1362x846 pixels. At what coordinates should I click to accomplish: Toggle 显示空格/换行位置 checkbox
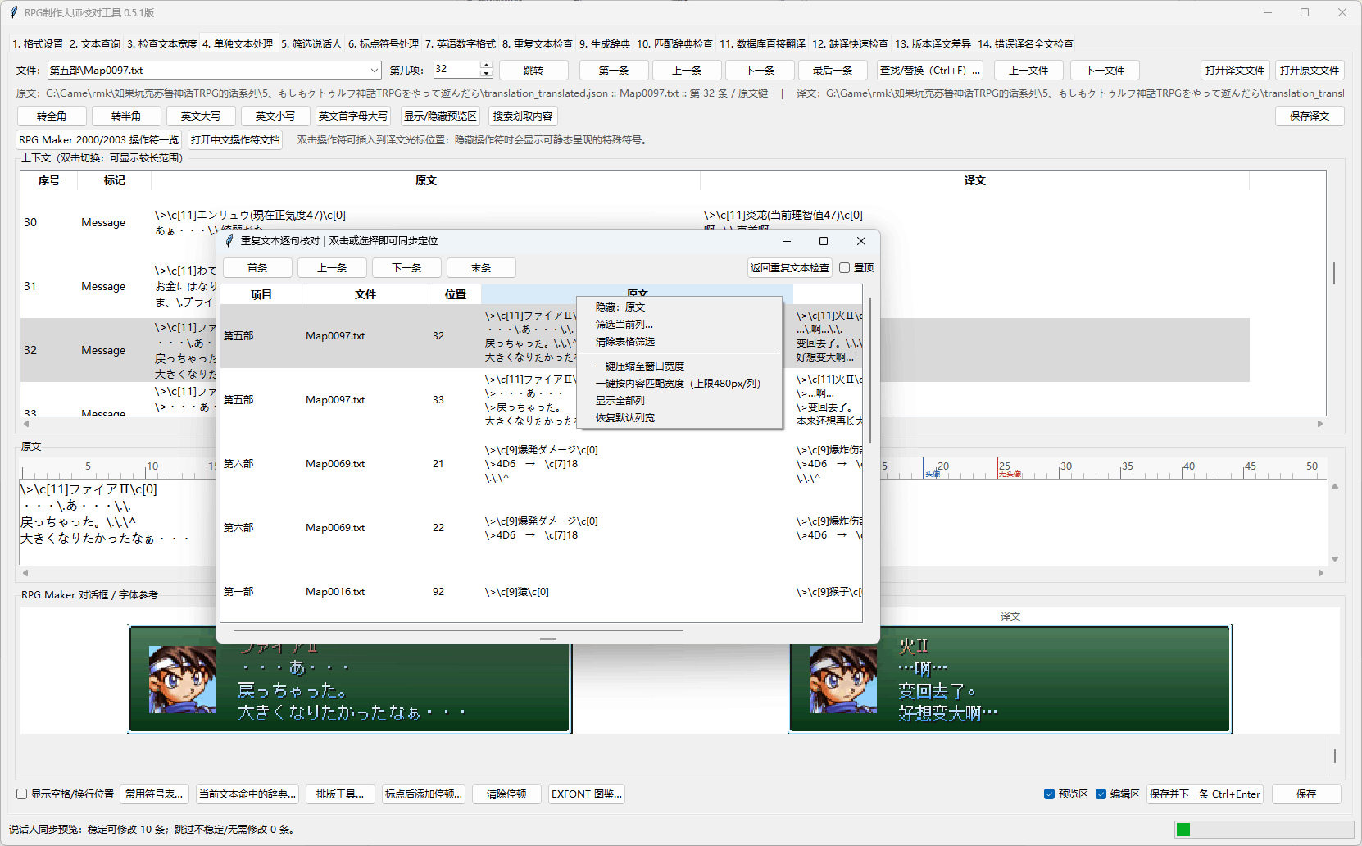click(x=22, y=794)
